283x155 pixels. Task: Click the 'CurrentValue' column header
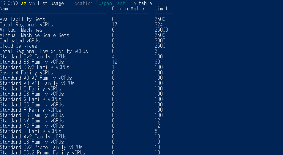(x=128, y=9)
